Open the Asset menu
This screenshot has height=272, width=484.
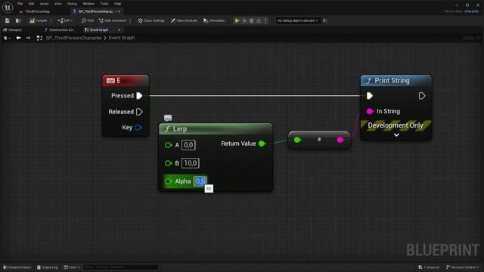(x=44, y=4)
